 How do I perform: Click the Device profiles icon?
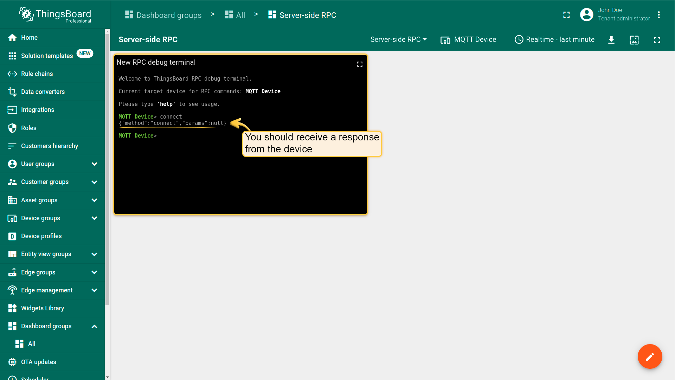pyautogui.click(x=12, y=236)
